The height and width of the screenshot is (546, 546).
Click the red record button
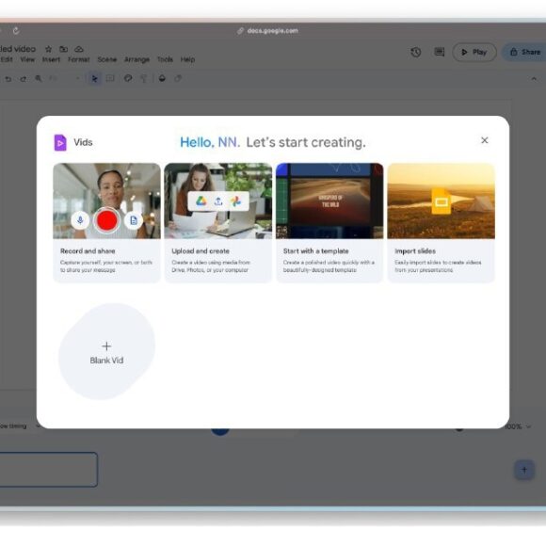(x=106, y=220)
